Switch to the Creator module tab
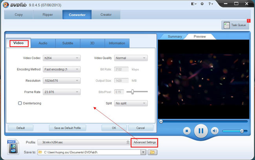The image size is (255, 160). (x=106, y=14)
